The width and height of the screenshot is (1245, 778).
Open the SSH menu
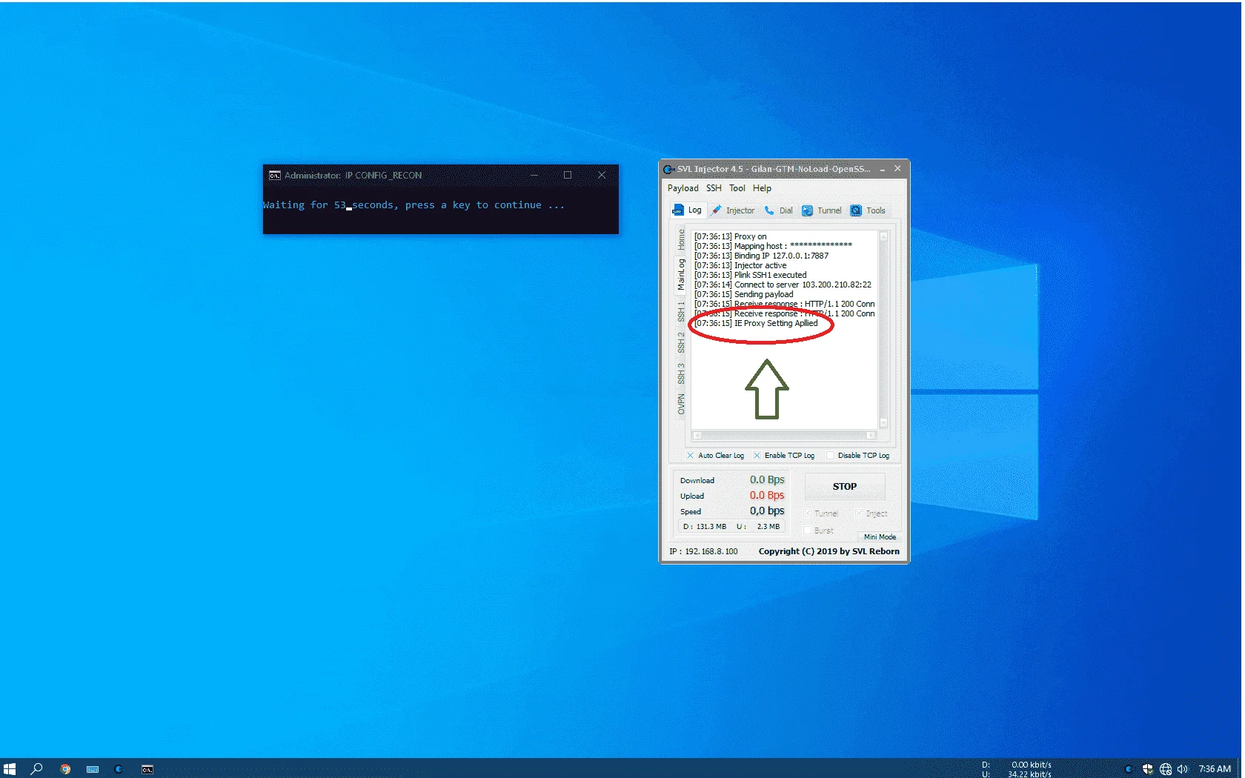714,188
